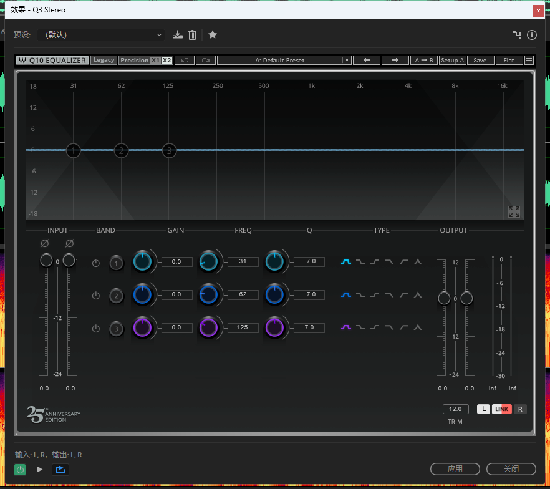Toggle the green effect power button

tap(20, 470)
